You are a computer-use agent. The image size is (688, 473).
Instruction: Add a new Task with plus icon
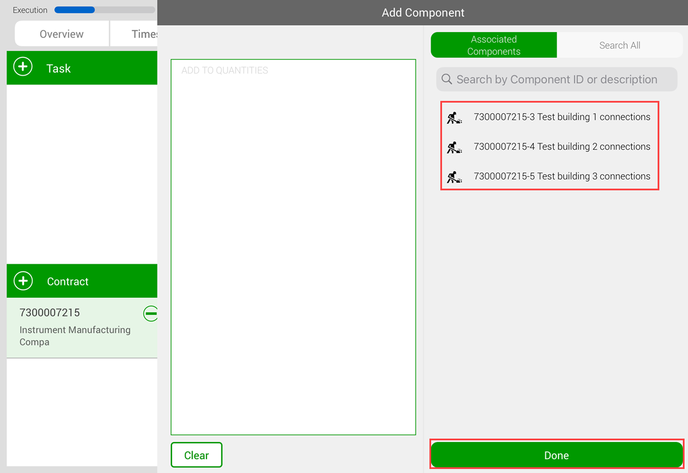tap(23, 68)
